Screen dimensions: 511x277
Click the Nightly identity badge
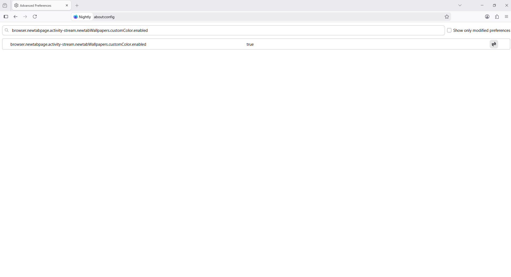[x=82, y=17]
